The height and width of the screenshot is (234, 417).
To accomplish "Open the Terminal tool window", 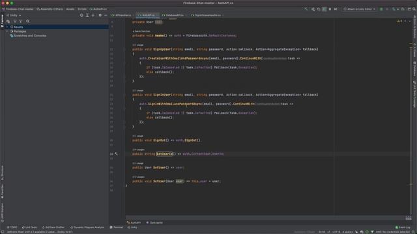I will click(117, 227).
